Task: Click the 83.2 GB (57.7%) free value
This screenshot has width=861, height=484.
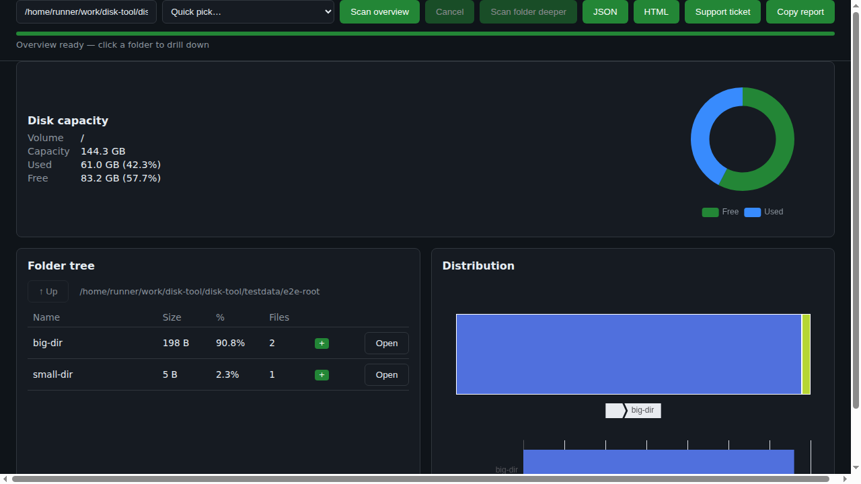Action: tap(120, 178)
